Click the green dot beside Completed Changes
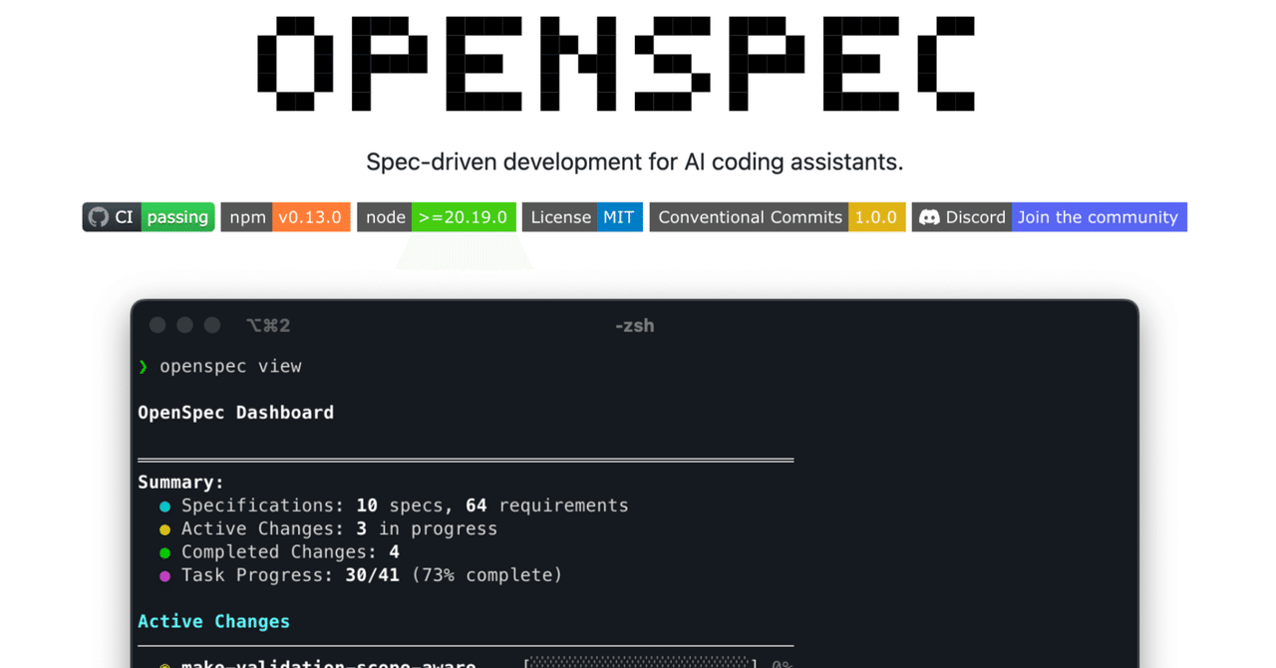This screenshot has height=668, width=1276. point(164,552)
